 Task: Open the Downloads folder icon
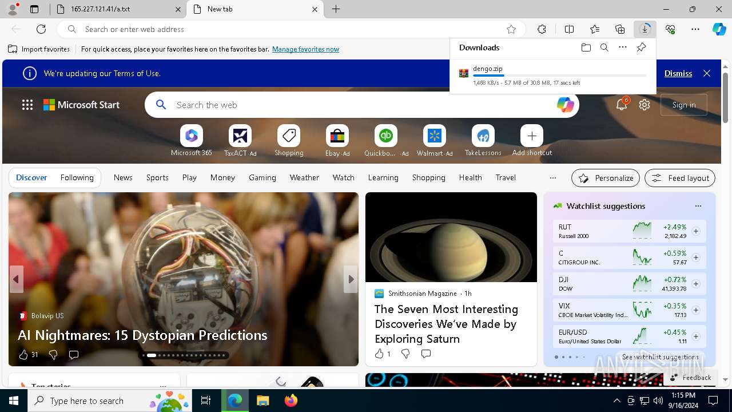586,47
